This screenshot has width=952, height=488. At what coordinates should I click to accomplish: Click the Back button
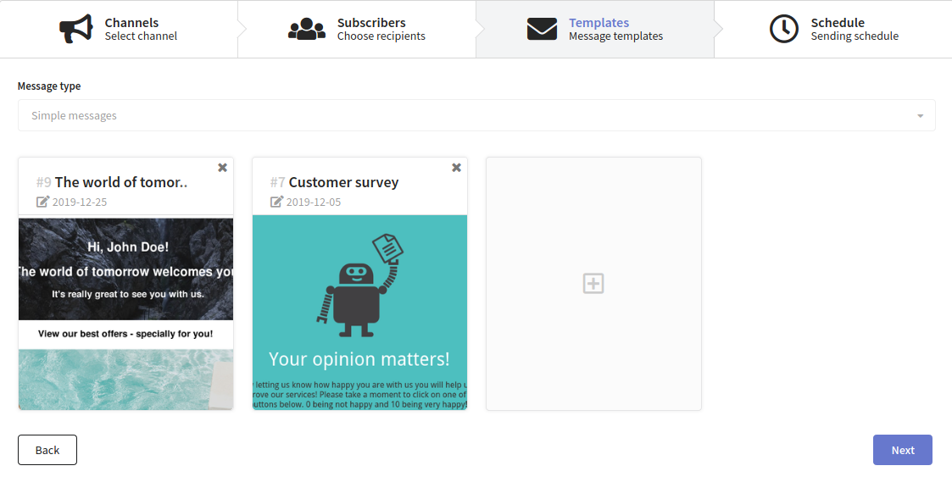(47, 450)
